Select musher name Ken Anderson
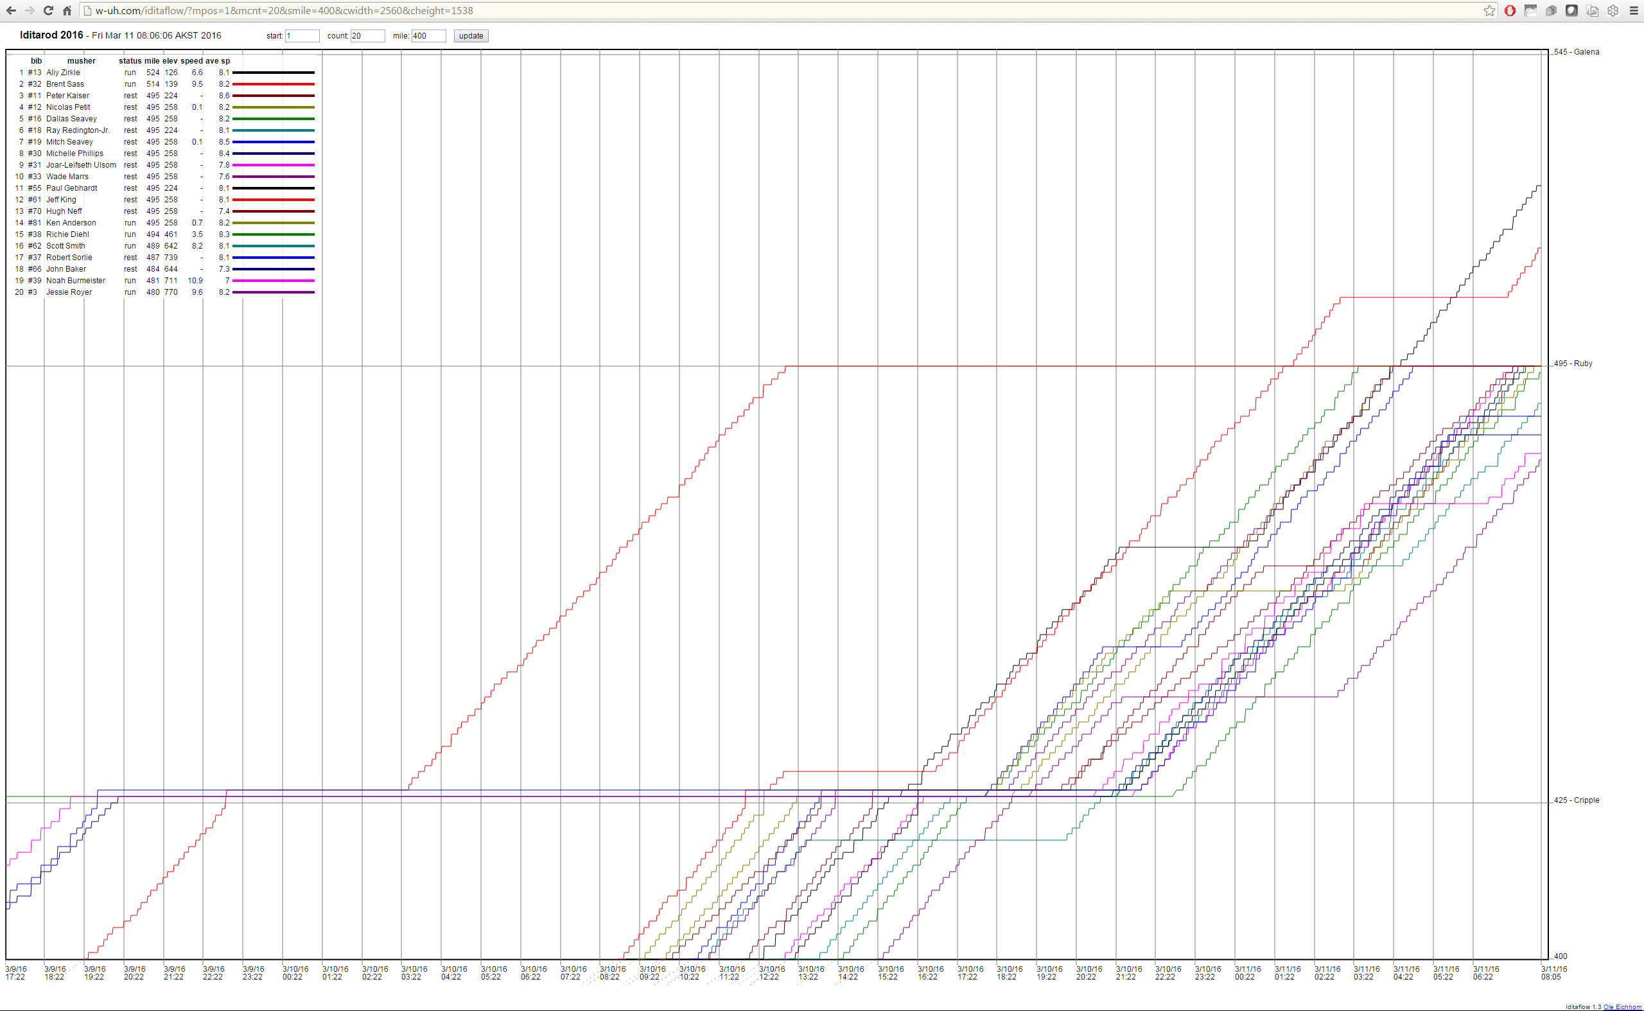The width and height of the screenshot is (1644, 1011). [71, 224]
